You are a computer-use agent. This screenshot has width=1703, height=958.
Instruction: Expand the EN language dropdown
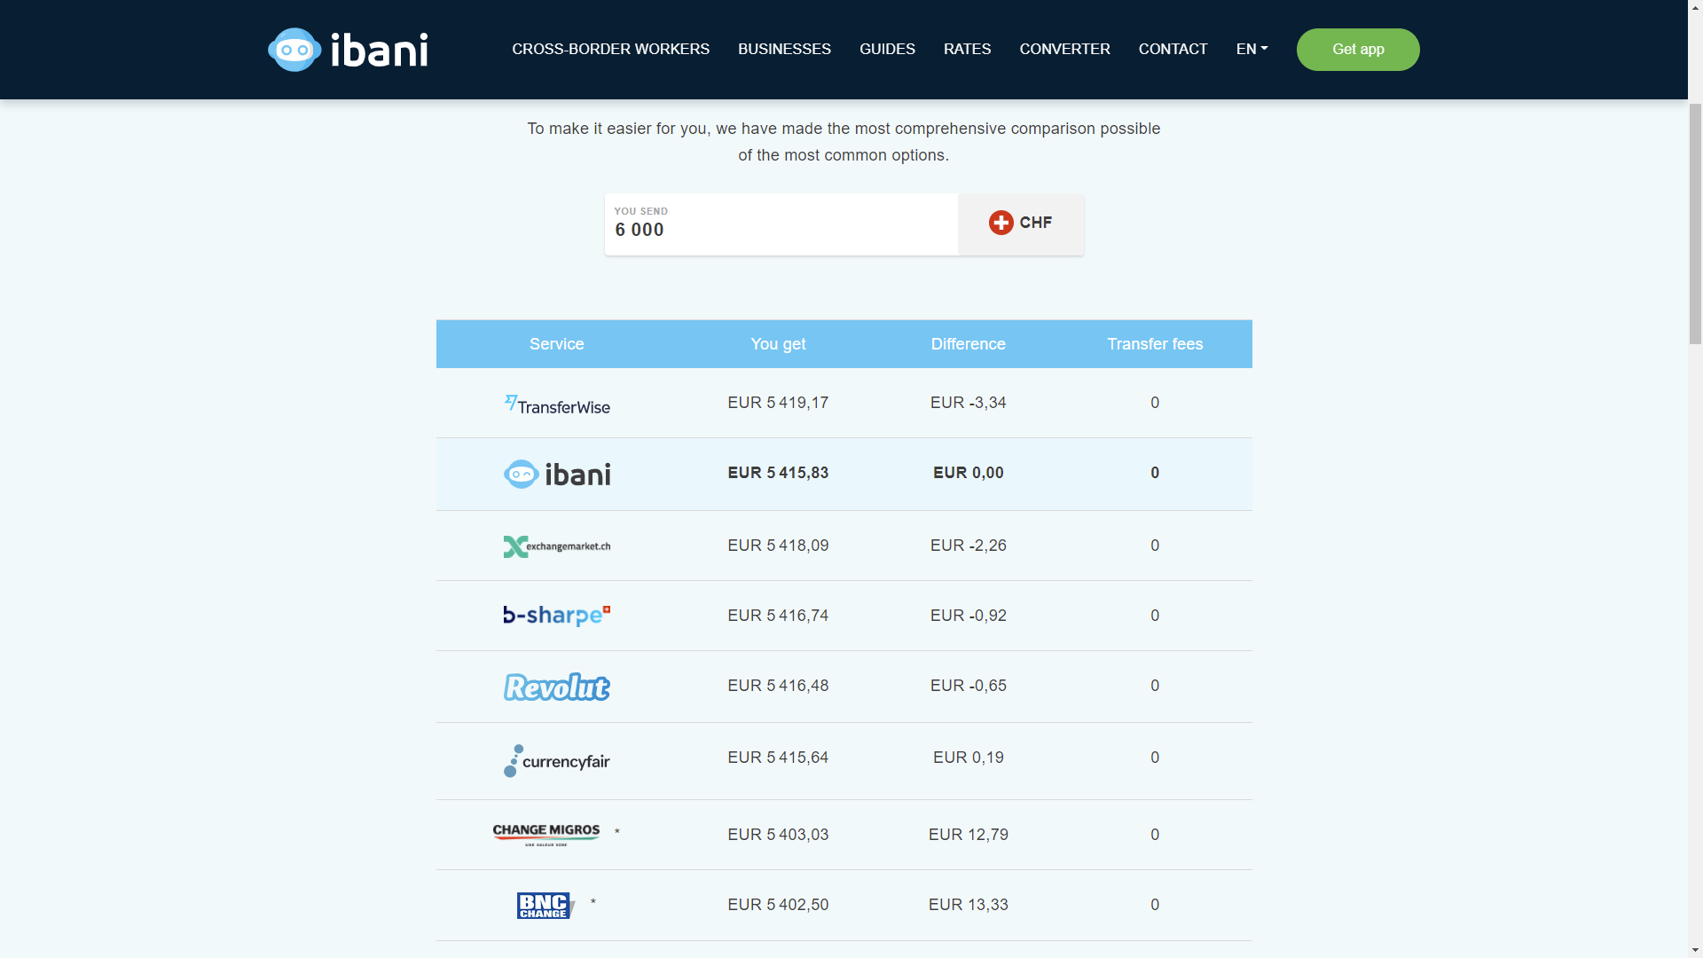tap(1252, 49)
